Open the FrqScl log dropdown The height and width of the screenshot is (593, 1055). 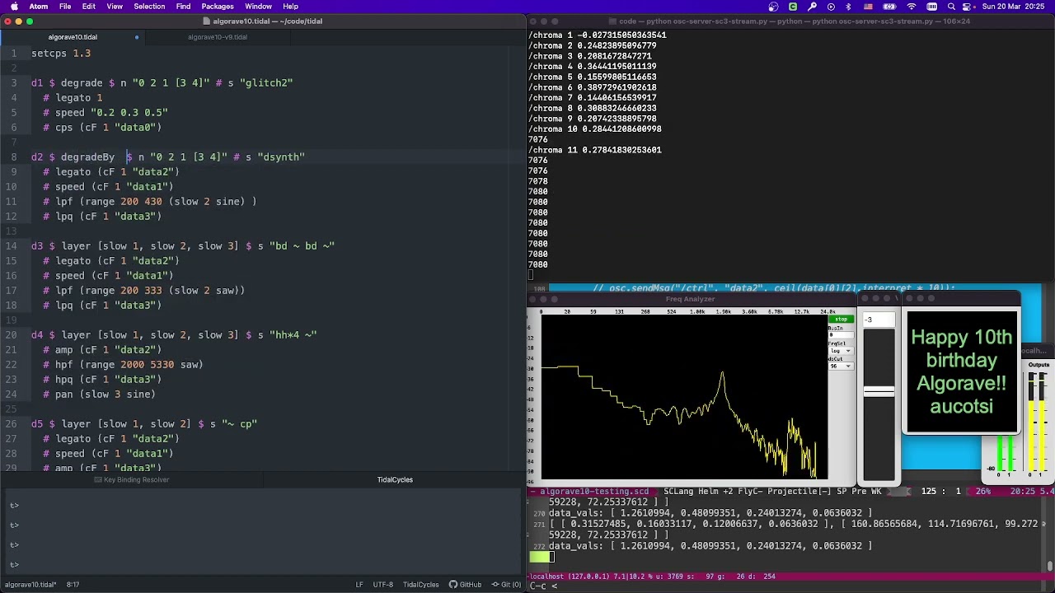pyautogui.click(x=841, y=351)
